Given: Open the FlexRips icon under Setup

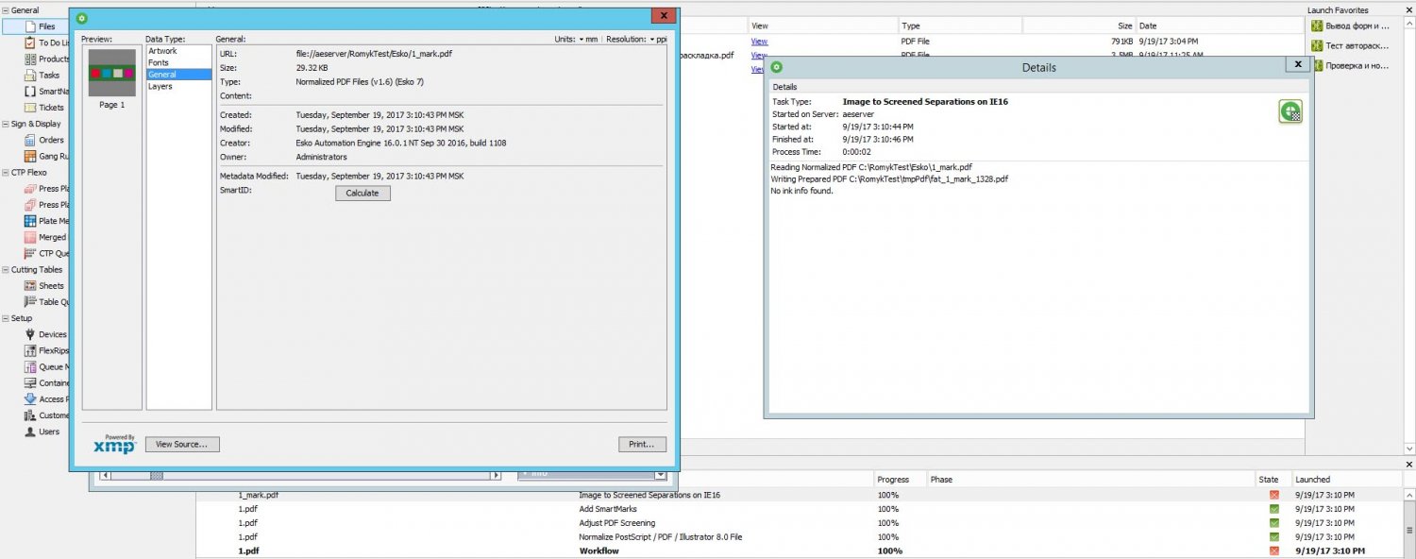Looking at the screenshot, I should click(30, 350).
